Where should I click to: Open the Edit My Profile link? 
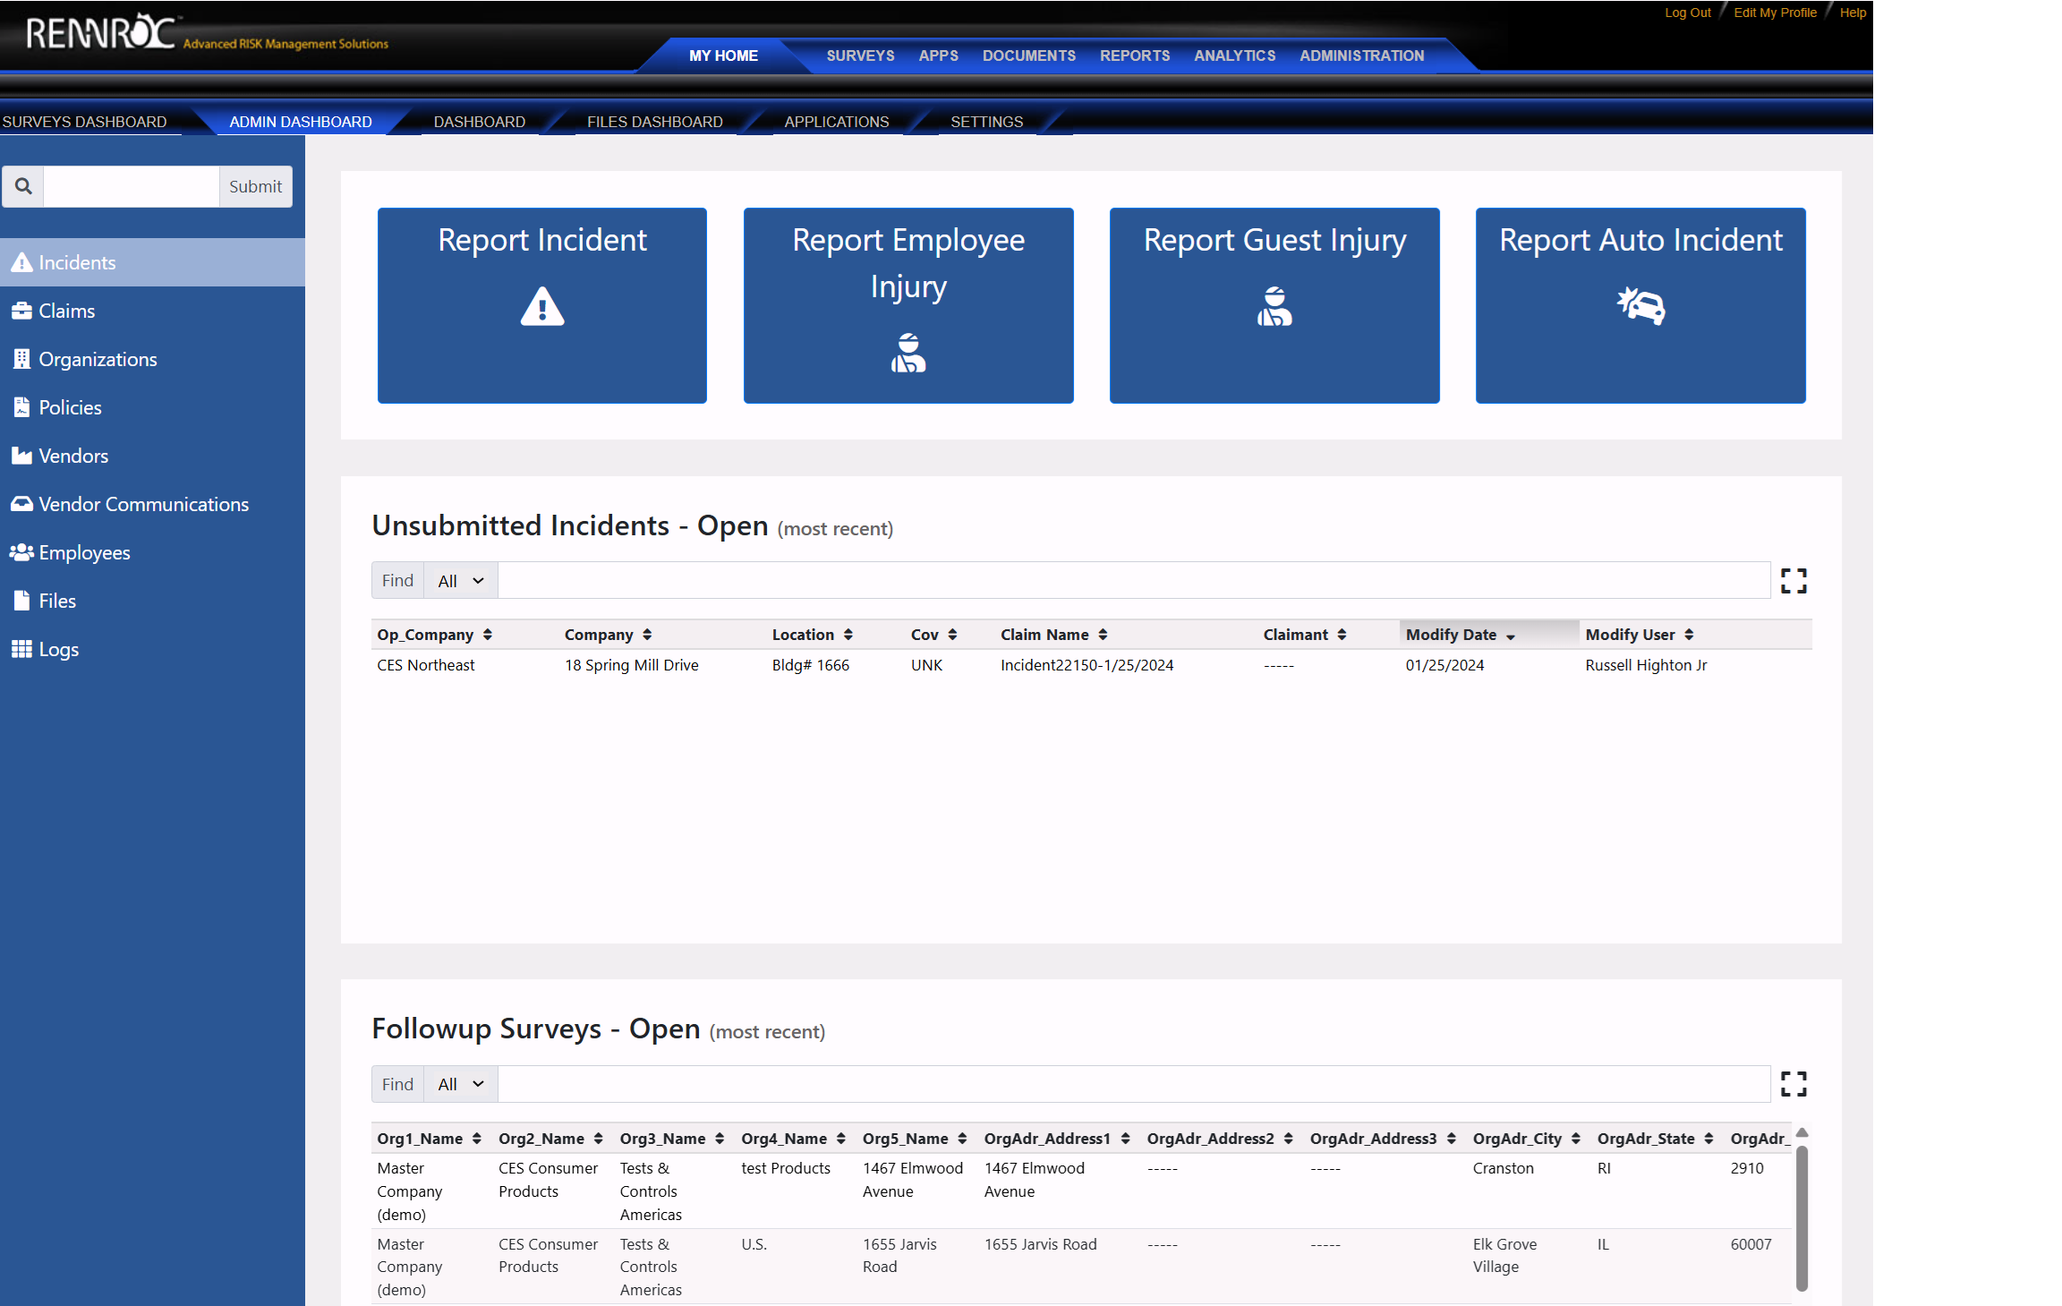[x=1775, y=13]
